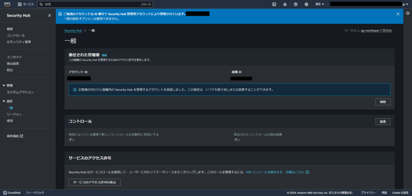Viewport: 412px width, 196px height.
Task: Open the AWS console home logo
Action: tap(7, 4)
